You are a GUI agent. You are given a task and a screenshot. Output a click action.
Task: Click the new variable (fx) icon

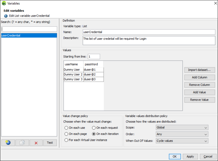[8, 143]
